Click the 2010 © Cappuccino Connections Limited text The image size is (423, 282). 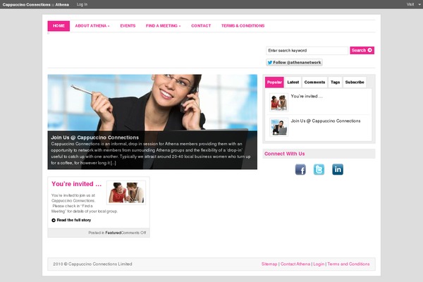92,264
